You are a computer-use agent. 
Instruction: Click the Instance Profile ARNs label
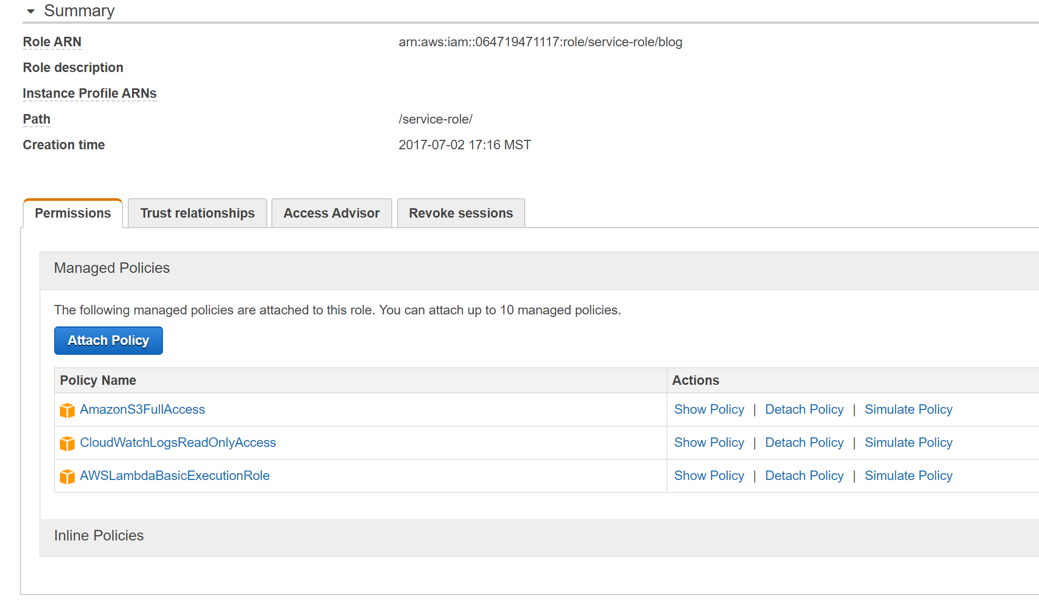point(89,94)
